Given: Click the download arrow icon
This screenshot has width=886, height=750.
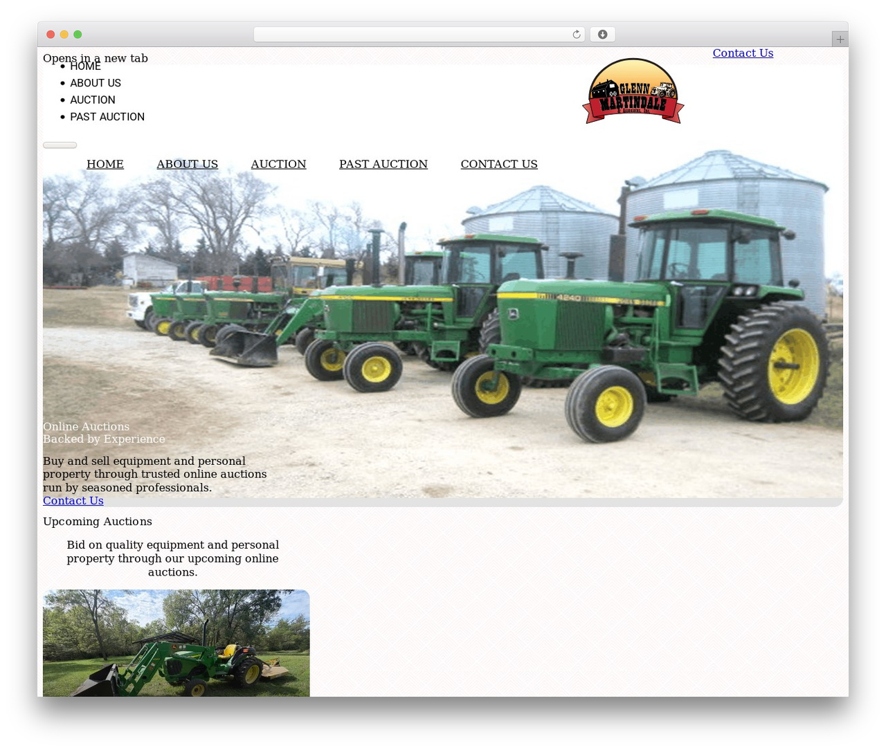Looking at the screenshot, I should pos(602,35).
